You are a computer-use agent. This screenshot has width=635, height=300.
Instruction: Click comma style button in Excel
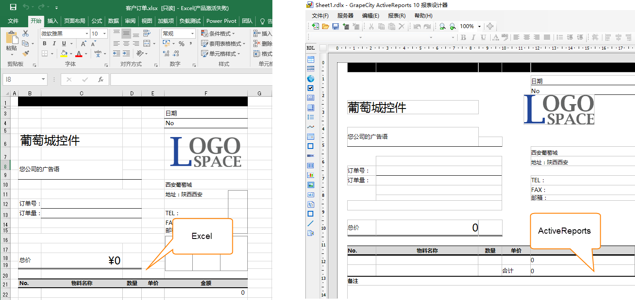point(191,43)
